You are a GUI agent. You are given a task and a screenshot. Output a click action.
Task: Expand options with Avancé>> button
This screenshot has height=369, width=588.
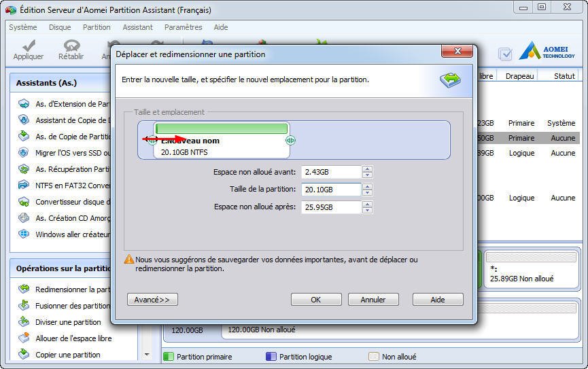pyautogui.click(x=152, y=300)
